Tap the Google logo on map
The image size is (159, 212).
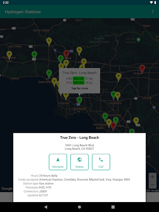tap(7, 188)
